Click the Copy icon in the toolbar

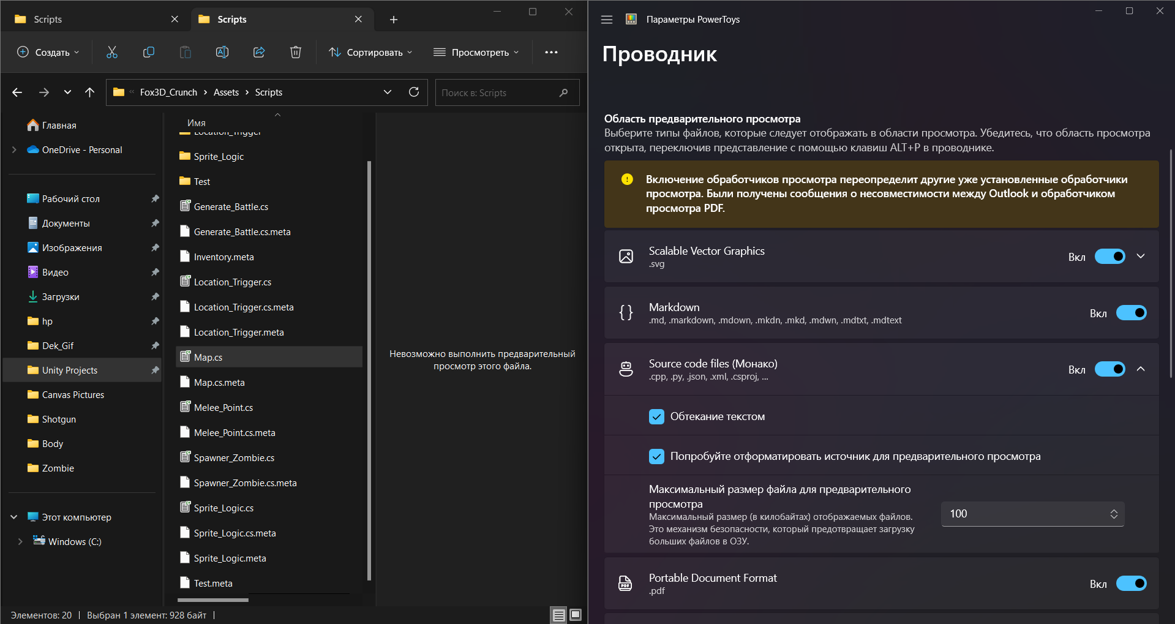click(148, 52)
